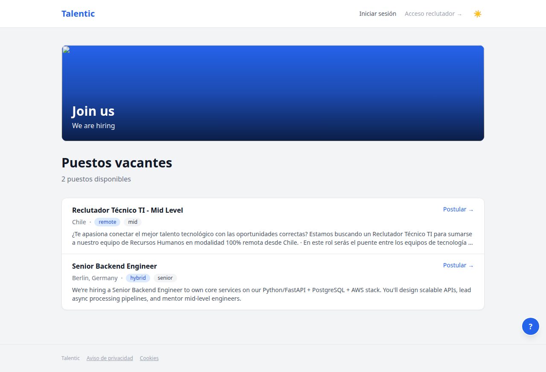
Task: Toggle the sun light/dark theme icon
Action: point(477,14)
